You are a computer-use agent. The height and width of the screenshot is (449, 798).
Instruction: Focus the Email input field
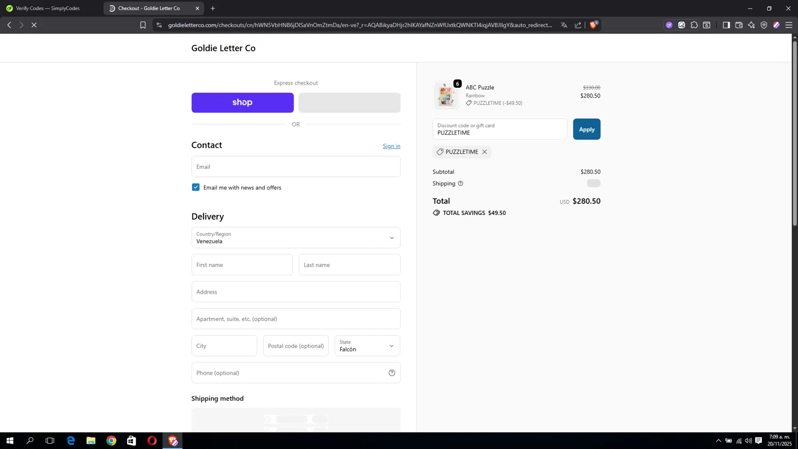point(296,167)
